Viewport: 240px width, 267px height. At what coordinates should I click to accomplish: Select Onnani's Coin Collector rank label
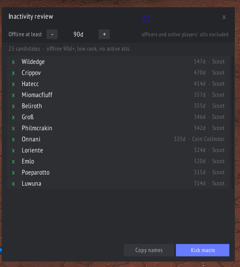(208, 139)
